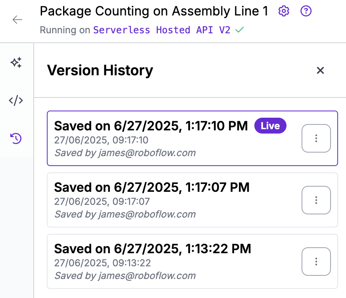Toggle the version history sidebar icon

point(16,138)
